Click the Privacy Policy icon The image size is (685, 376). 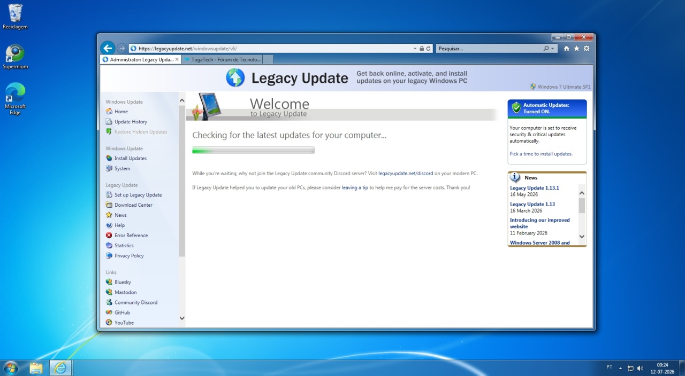click(109, 256)
